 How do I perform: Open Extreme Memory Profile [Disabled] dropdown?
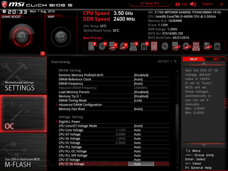click(x=141, y=75)
